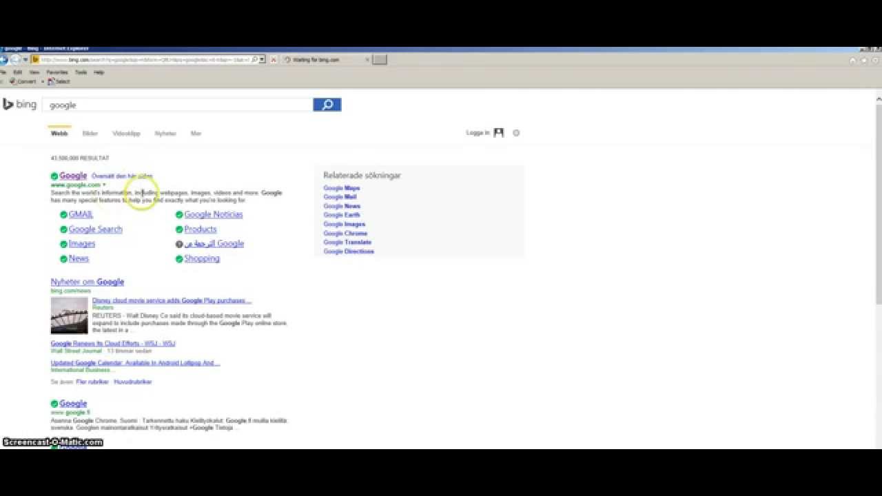This screenshot has height=496, width=882.
Task: Select the Webb search tab
Action: pos(59,134)
